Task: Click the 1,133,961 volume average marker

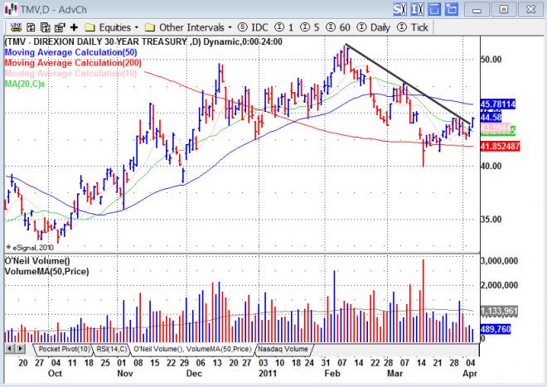Action: (x=499, y=312)
